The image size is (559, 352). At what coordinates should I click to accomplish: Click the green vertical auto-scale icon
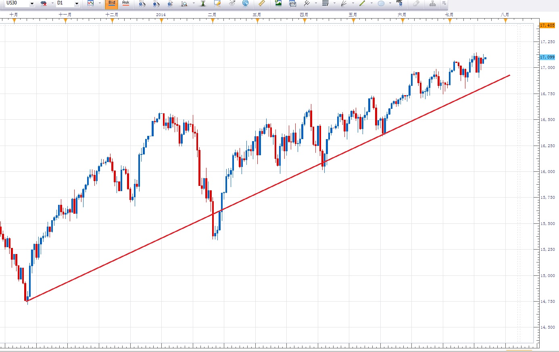[203, 3]
